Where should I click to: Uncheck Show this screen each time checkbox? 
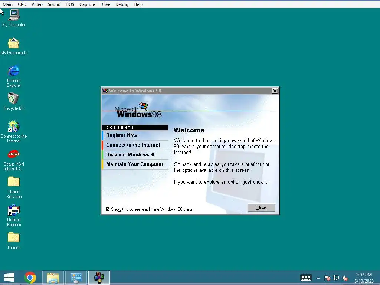[x=108, y=209]
